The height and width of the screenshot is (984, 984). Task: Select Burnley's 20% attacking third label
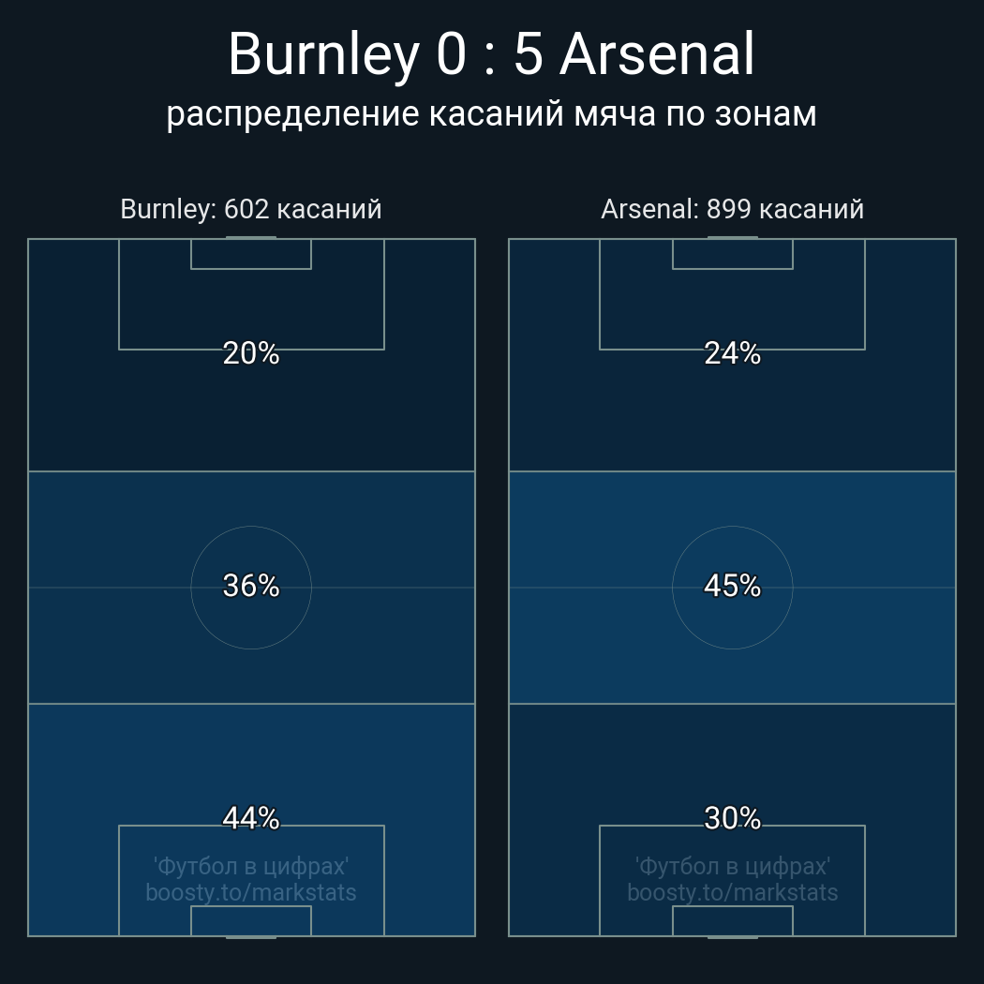click(251, 353)
